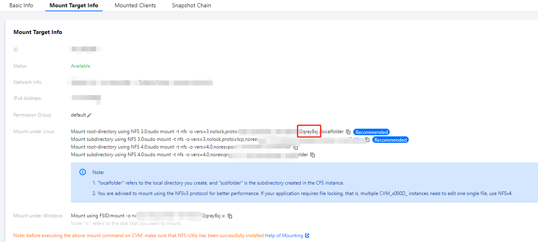Click the Mount under Linux label
The height and width of the screenshot is (242, 538).
(x=34, y=132)
